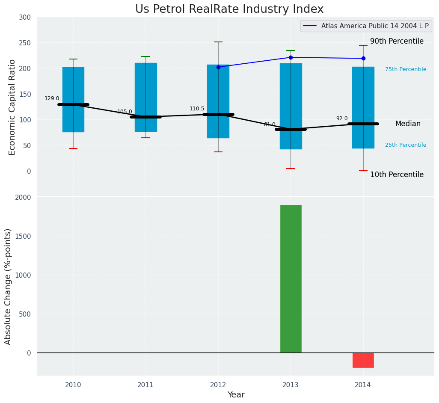Click the 75th Percentile annotation

[405, 69]
